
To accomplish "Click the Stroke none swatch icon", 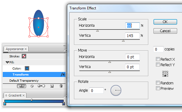I will [24, 56].
